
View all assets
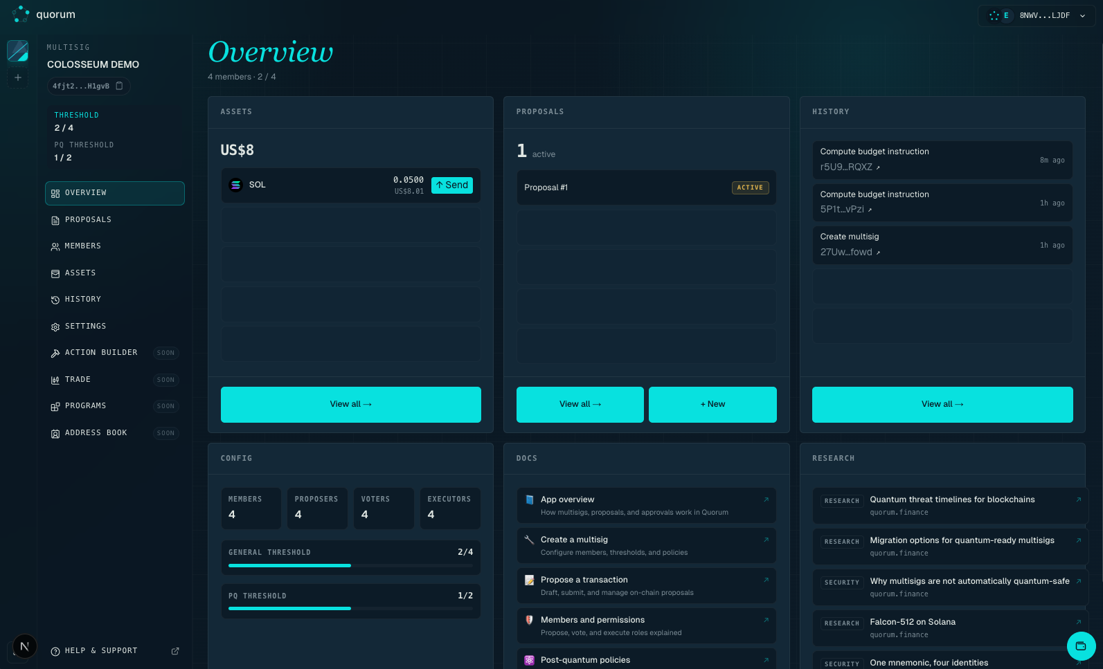(351, 405)
